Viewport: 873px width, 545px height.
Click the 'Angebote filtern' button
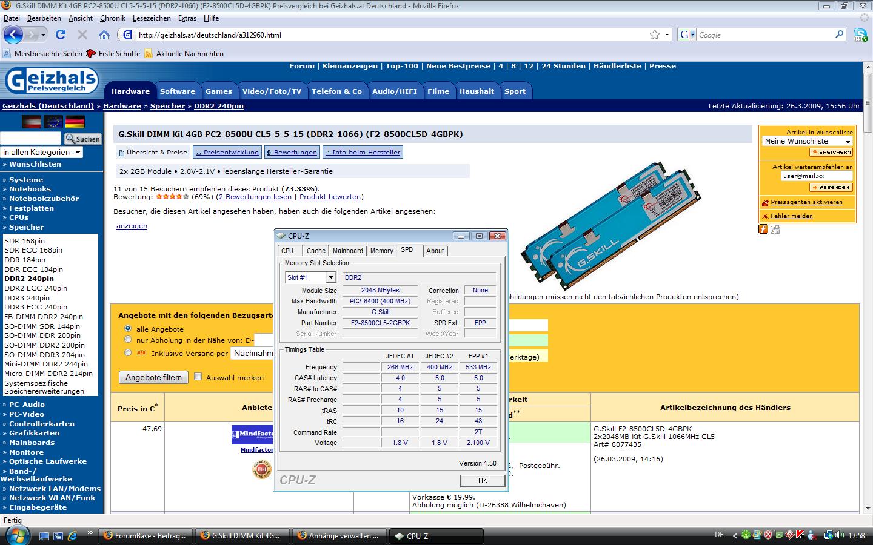pyautogui.click(x=153, y=377)
